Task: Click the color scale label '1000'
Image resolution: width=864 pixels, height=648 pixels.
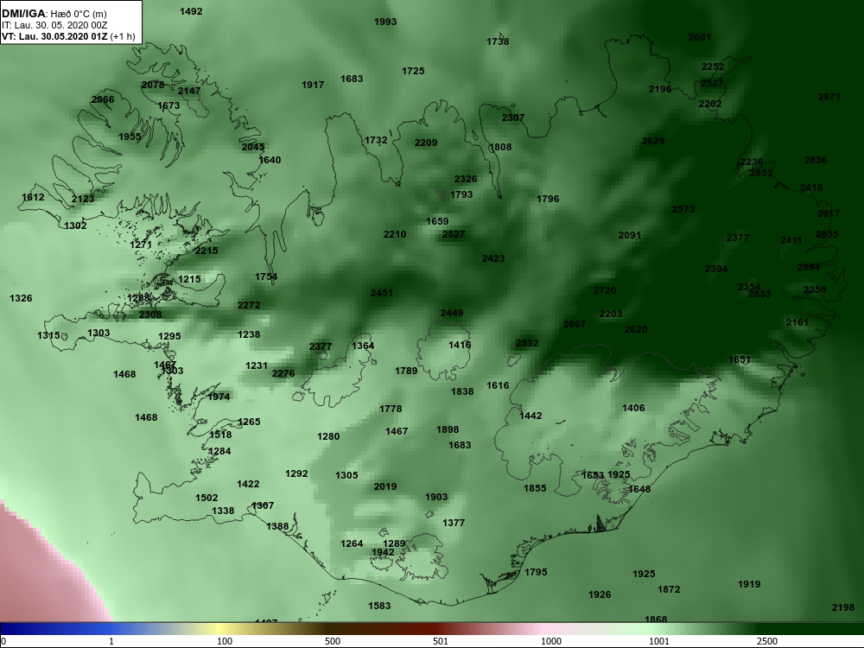Action: [551, 641]
